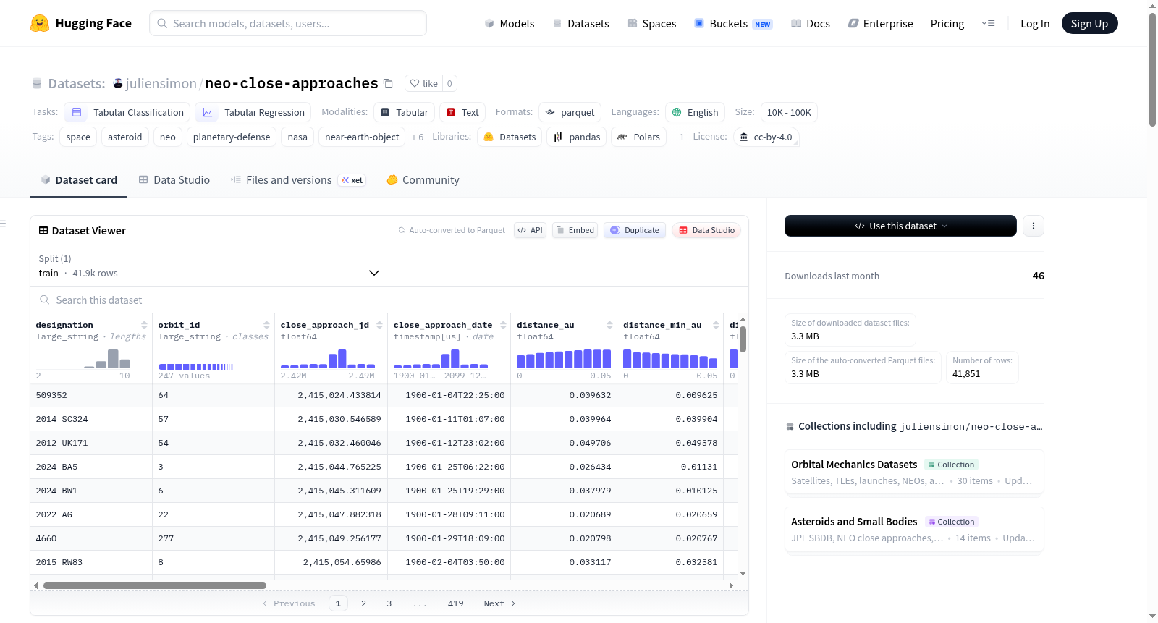
Task: Click the table vertical scrollbar thumb
Action: click(743, 339)
